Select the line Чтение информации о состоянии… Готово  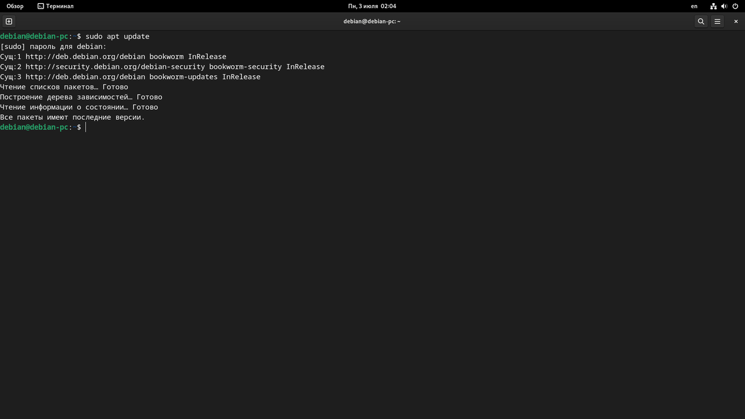click(79, 107)
